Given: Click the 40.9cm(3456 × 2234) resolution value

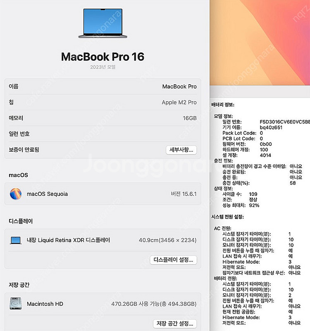Looking at the screenshot, I should pos(168,240).
